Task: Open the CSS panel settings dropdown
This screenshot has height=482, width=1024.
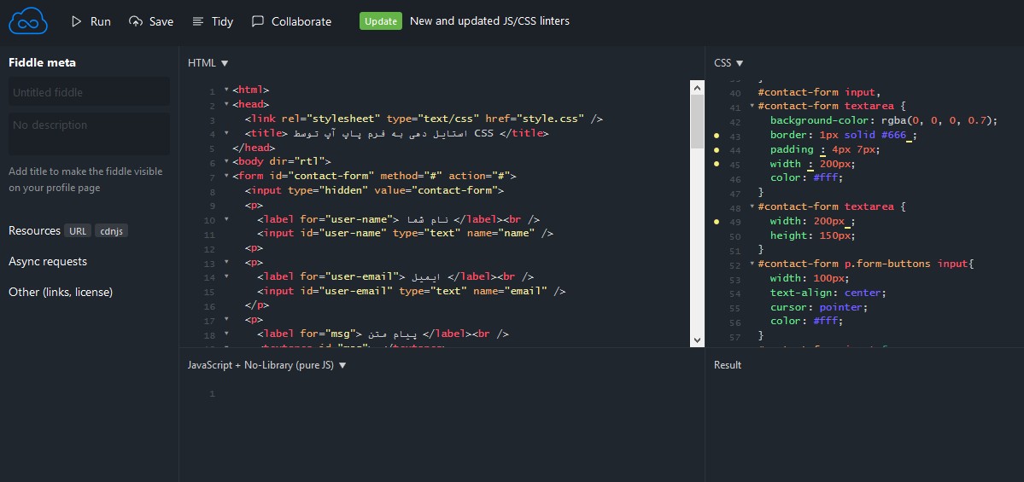Action: 729,62
